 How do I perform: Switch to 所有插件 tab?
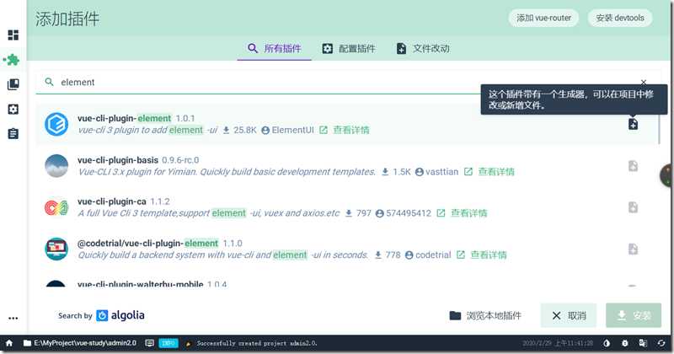coord(275,49)
